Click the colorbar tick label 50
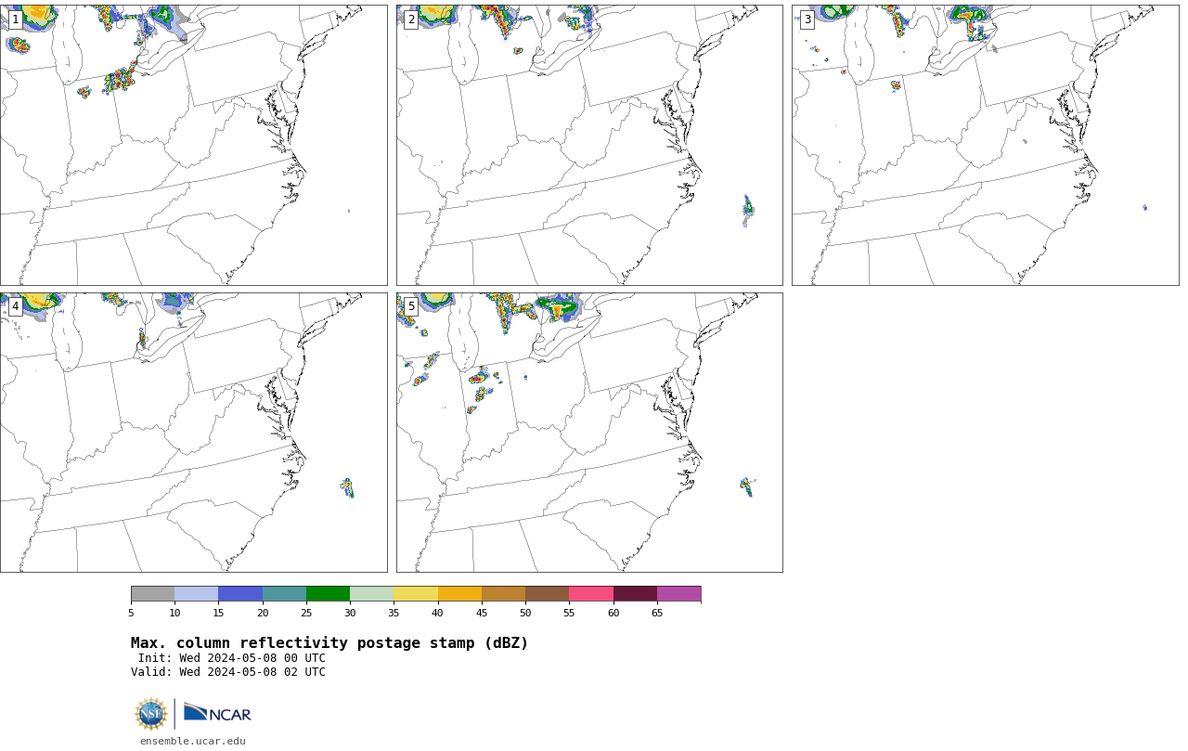 [525, 613]
